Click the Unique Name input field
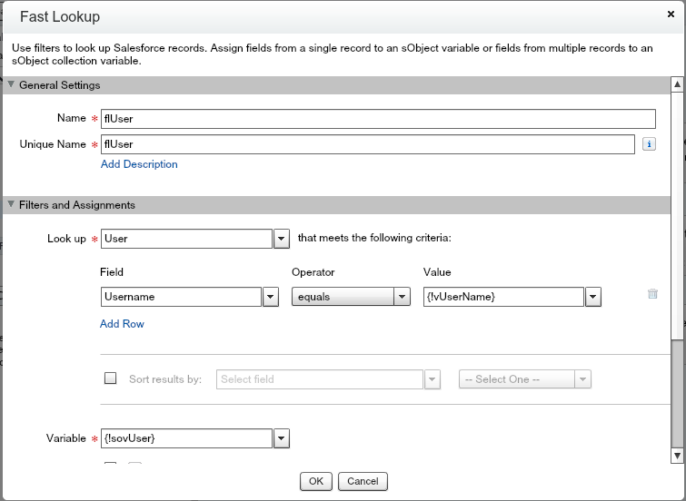The image size is (686, 501). coord(367,144)
